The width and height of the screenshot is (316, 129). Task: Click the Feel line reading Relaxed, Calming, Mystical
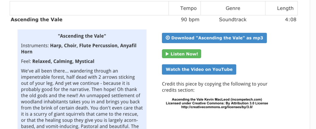point(58,61)
